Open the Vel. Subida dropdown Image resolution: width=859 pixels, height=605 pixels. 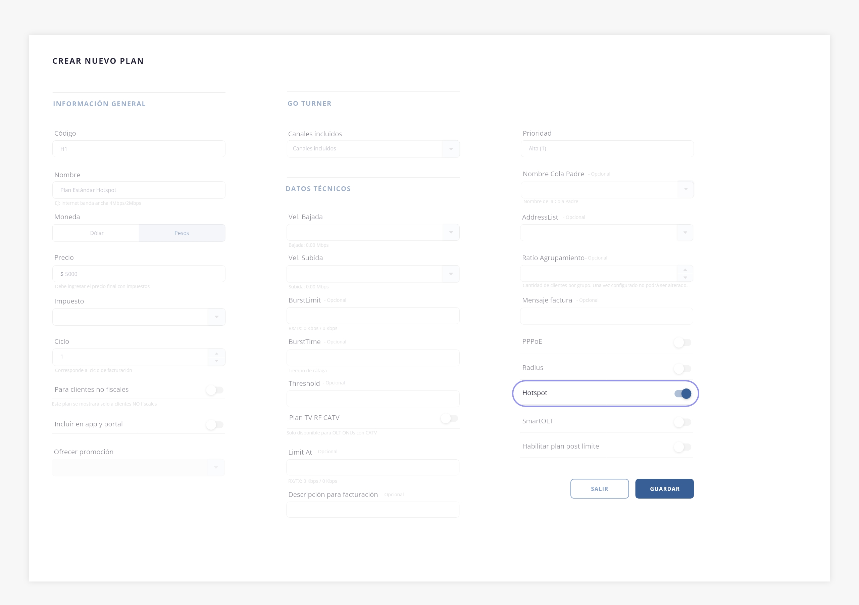pyautogui.click(x=451, y=274)
